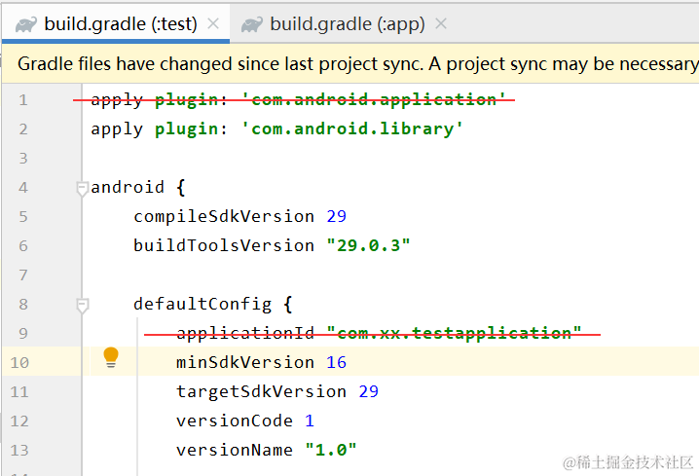Click the yellow lightbulb quick-fix icon
The width and height of the screenshot is (699, 476).
(111, 357)
